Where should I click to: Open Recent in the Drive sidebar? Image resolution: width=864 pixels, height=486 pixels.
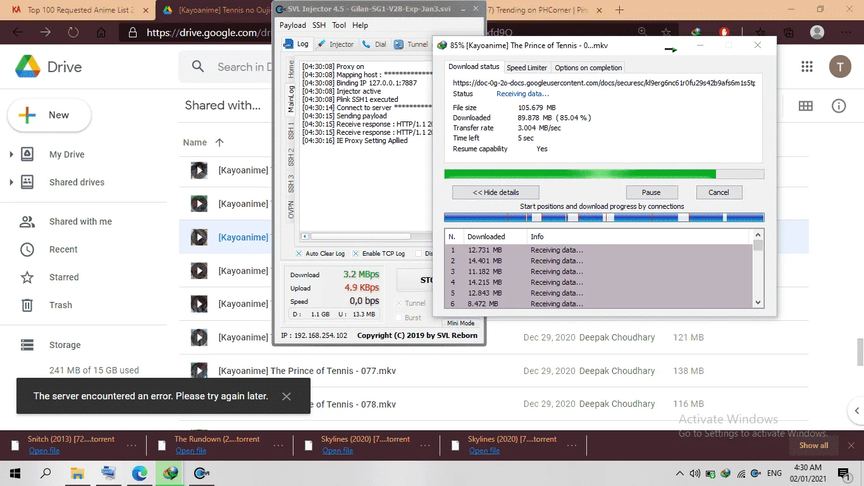(63, 249)
